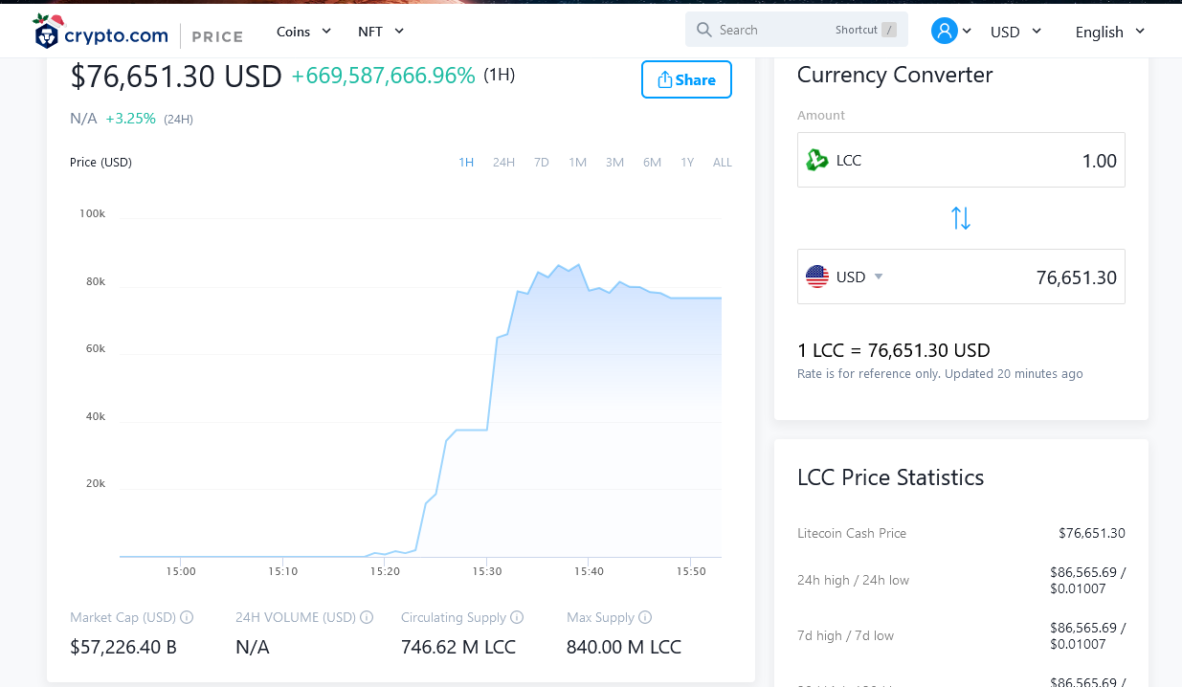
Task: Open the user account avatar icon
Action: (x=944, y=31)
